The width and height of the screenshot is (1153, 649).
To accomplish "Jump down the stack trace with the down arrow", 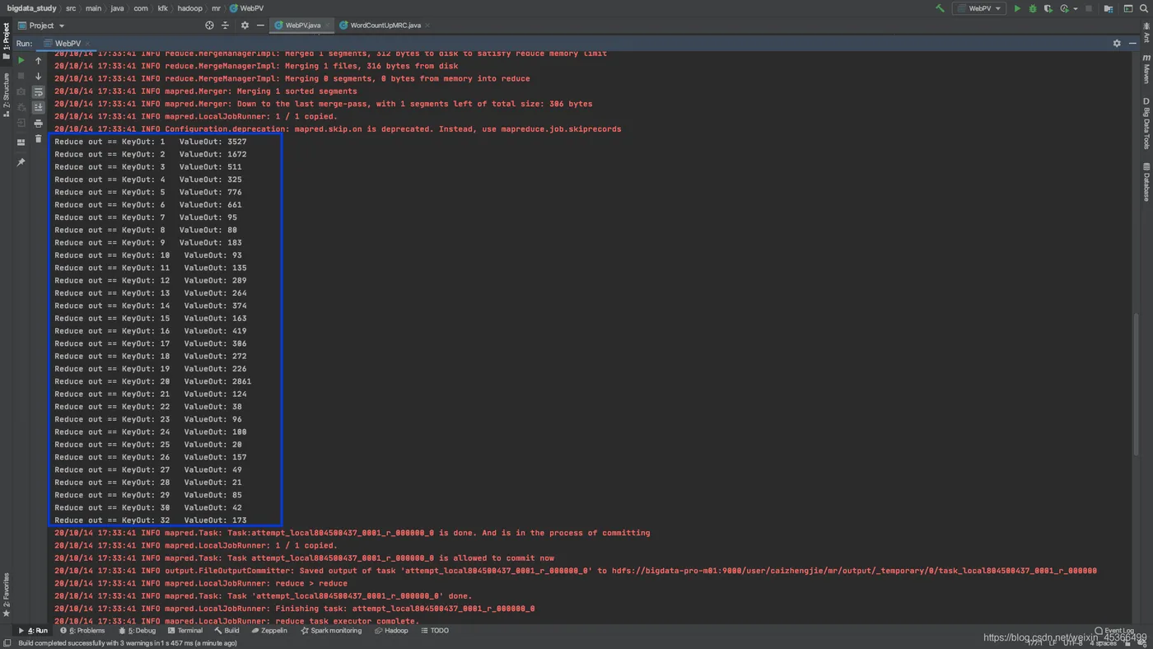I will [x=38, y=76].
